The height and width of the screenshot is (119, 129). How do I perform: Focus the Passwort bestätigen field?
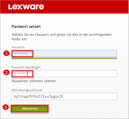[x=64, y=73]
